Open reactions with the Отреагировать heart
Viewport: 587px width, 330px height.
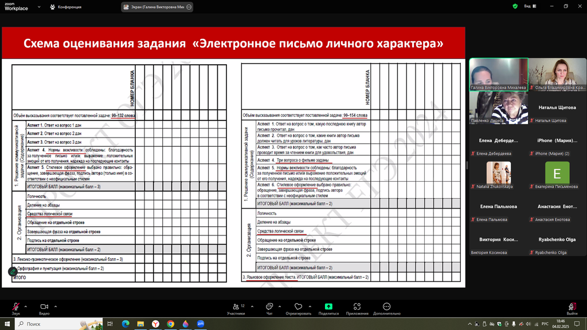[x=298, y=309]
